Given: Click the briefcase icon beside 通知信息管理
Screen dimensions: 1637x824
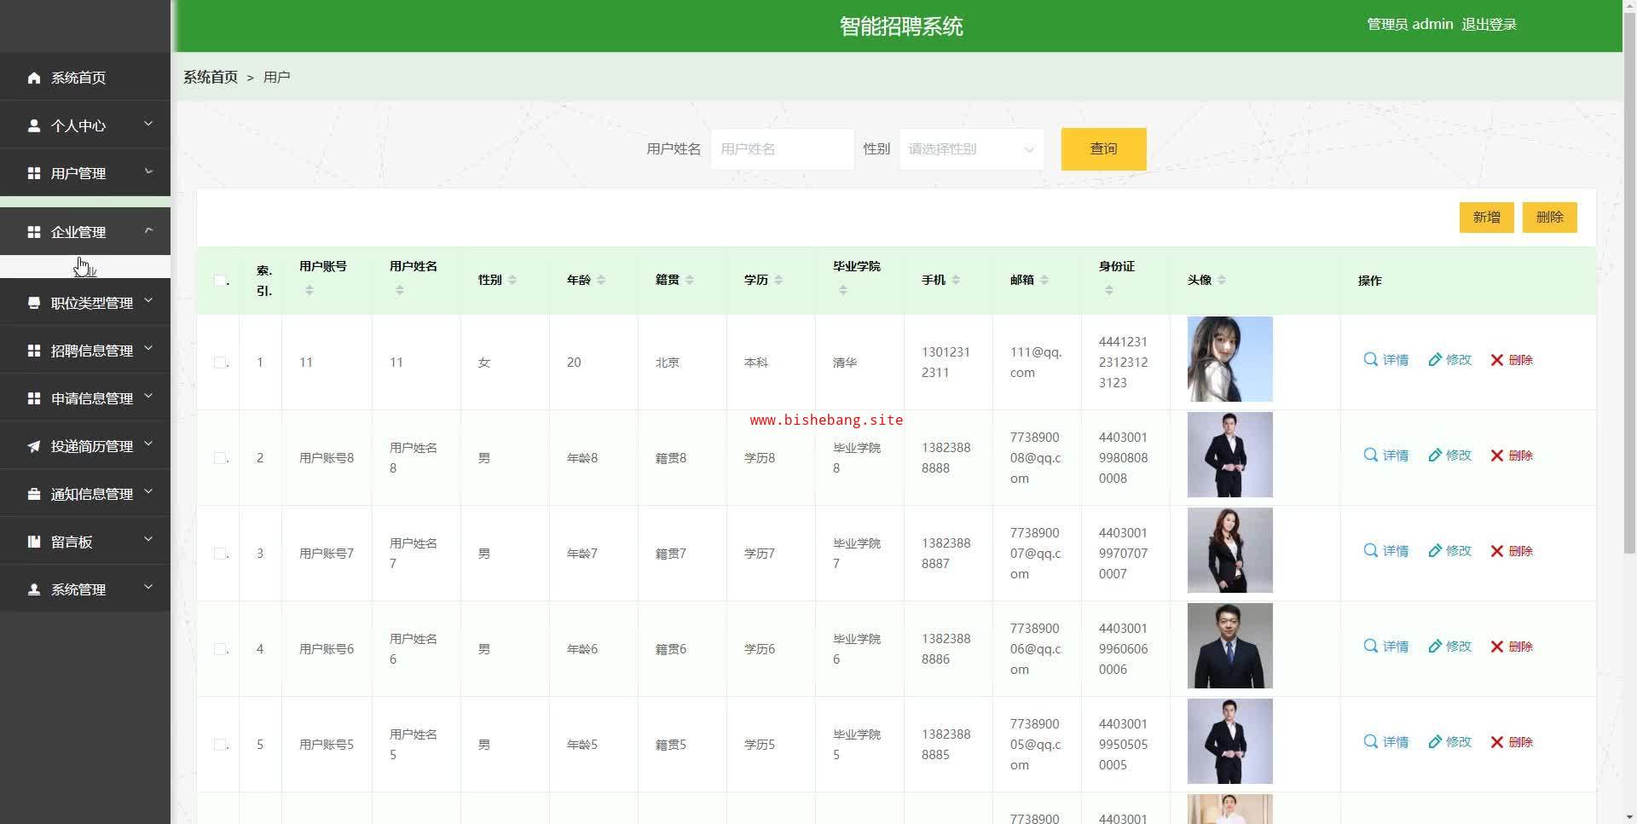Looking at the screenshot, I should 34,494.
